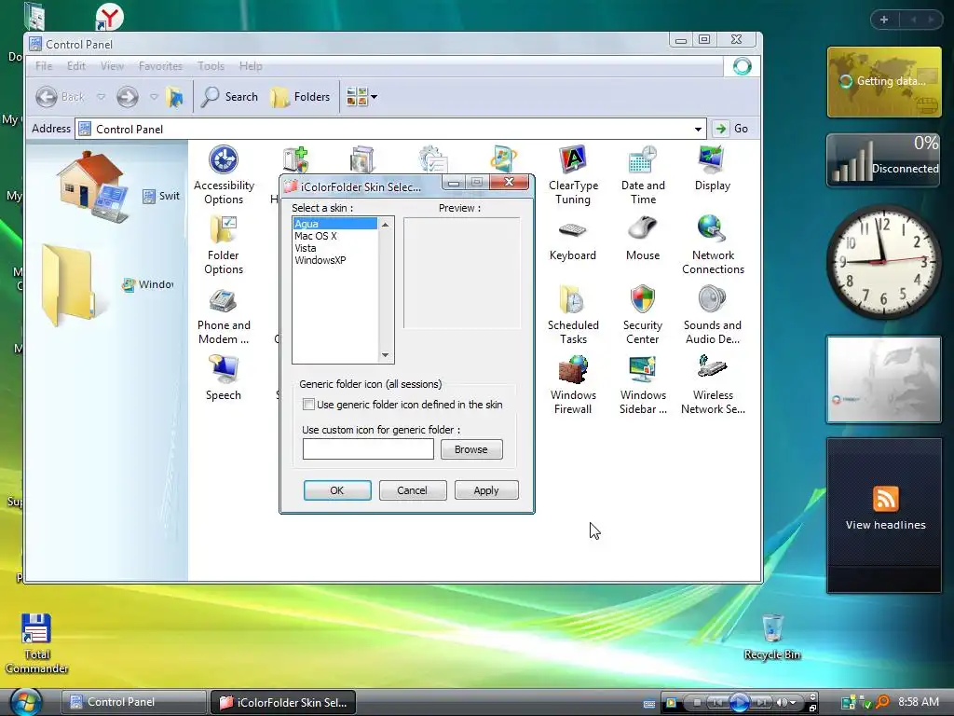Open Wireless Network Setup
This screenshot has width=954, height=716.
tap(713, 385)
